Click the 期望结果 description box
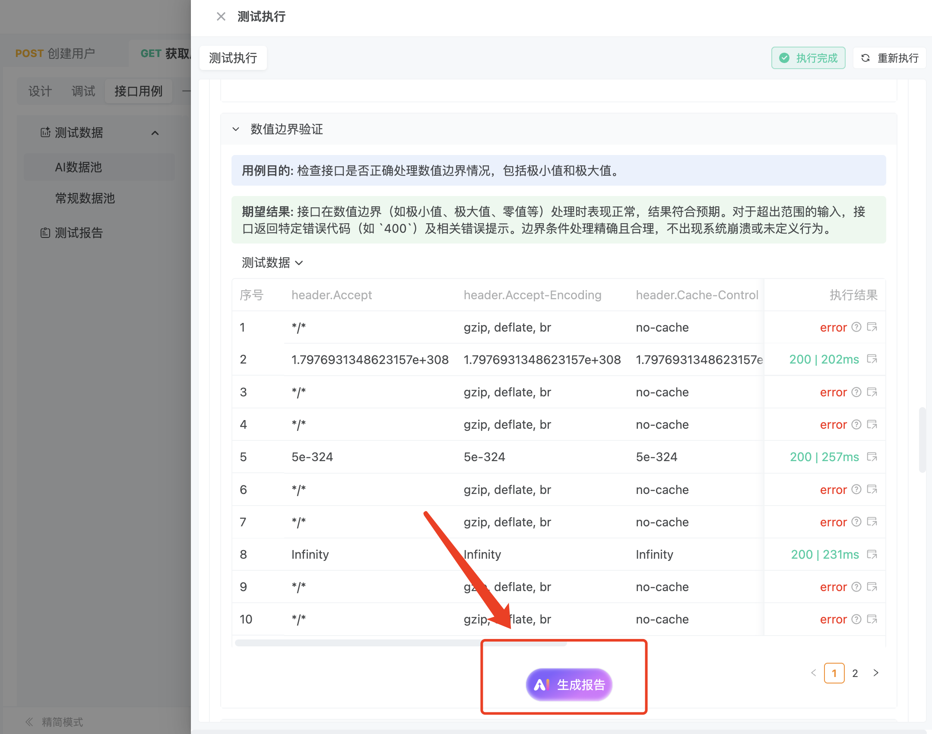 (x=558, y=220)
